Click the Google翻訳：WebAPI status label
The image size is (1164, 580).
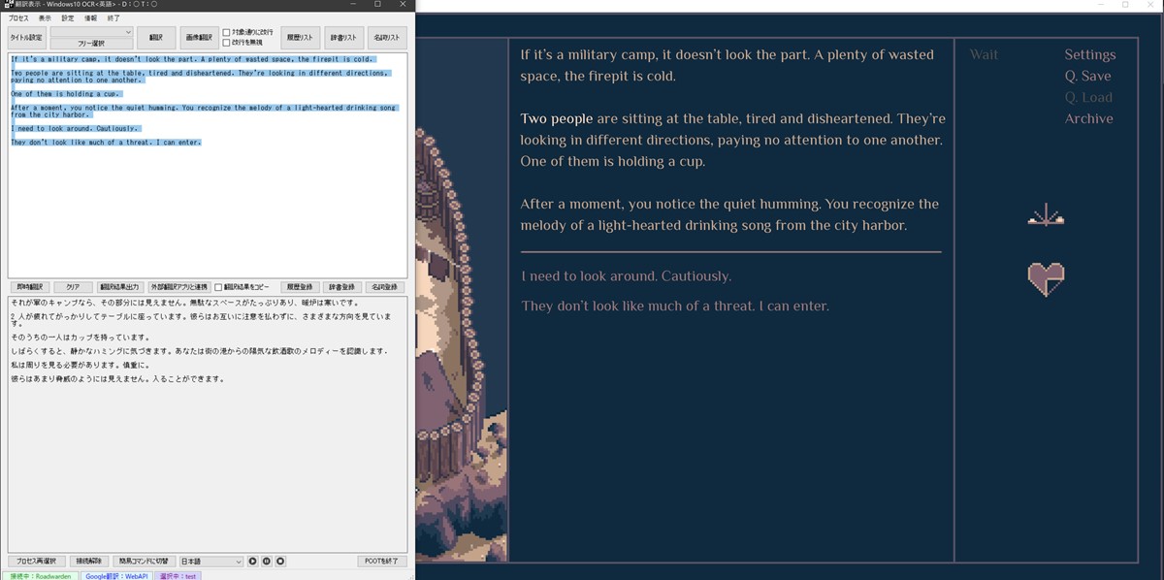pyautogui.click(x=116, y=575)
